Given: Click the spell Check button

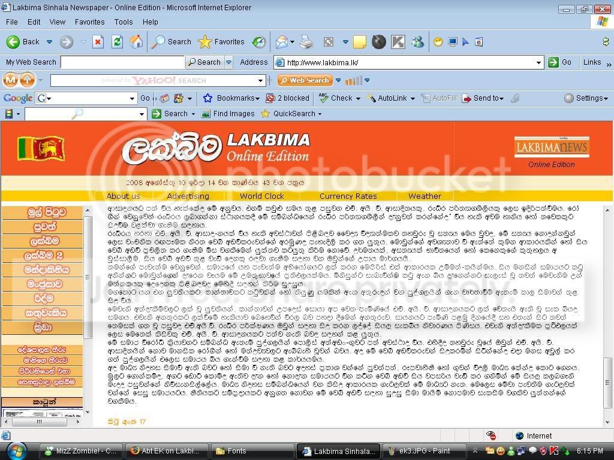Looking at the screenshot, I should [x=336, y=98].
